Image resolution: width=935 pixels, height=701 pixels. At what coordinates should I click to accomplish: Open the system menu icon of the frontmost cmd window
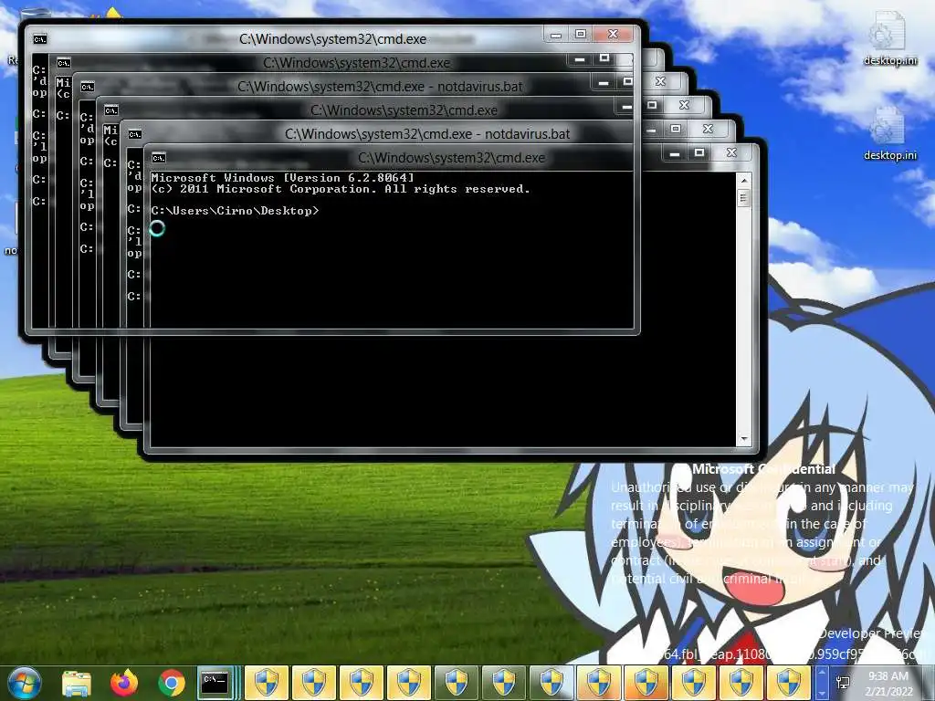pos(159,158)
